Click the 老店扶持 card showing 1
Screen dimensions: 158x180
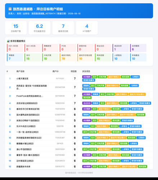tap(121, 48)
